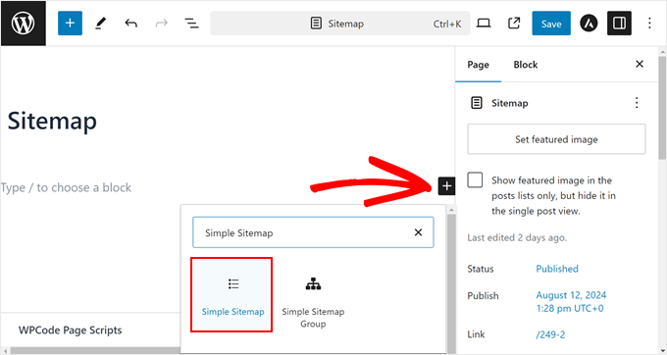
Task: Clear the Simple Sitemap search text
Action: coord(418,232)
